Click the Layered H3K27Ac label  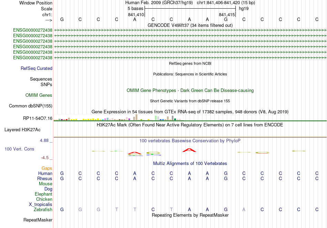pyautogui.click(x=22, y=130)
